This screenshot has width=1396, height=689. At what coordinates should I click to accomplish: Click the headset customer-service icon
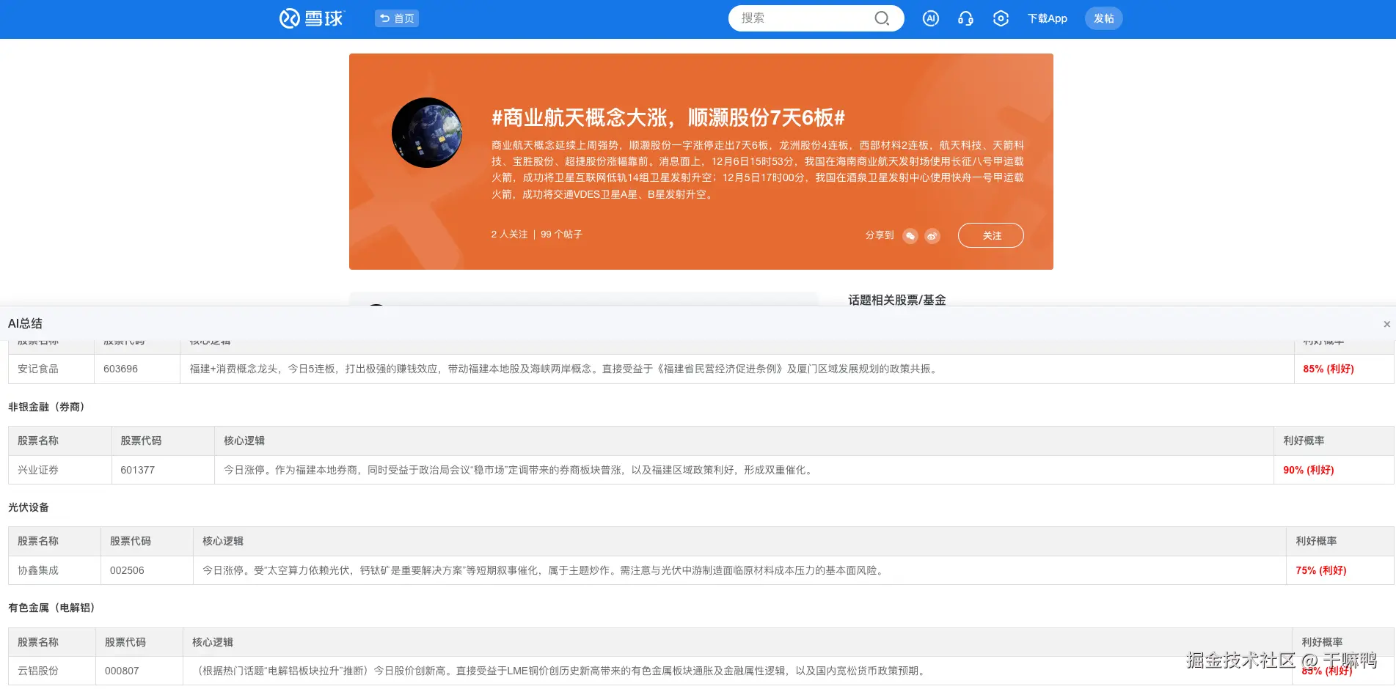965,18
